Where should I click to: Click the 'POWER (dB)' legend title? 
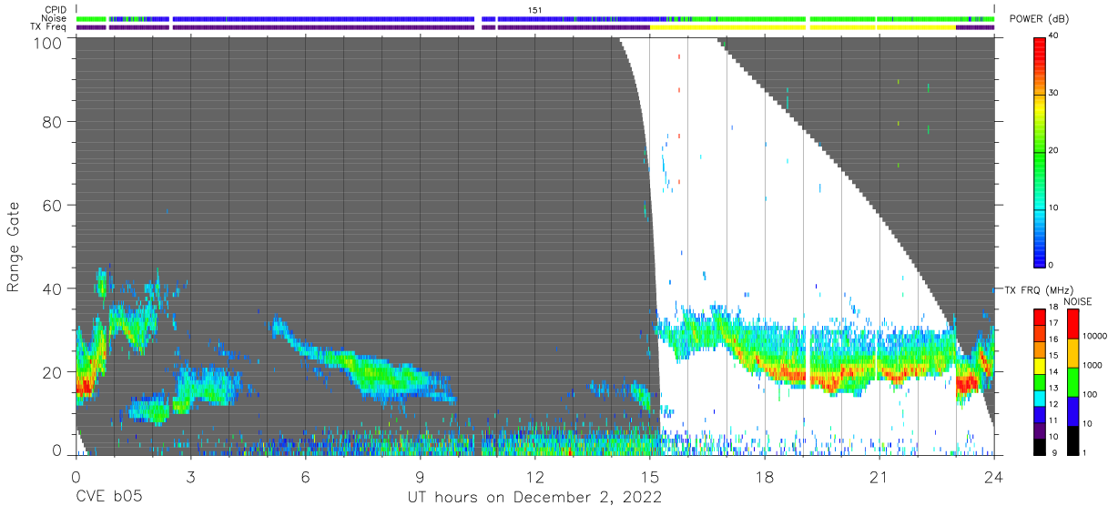click(x=1038, y=19)
